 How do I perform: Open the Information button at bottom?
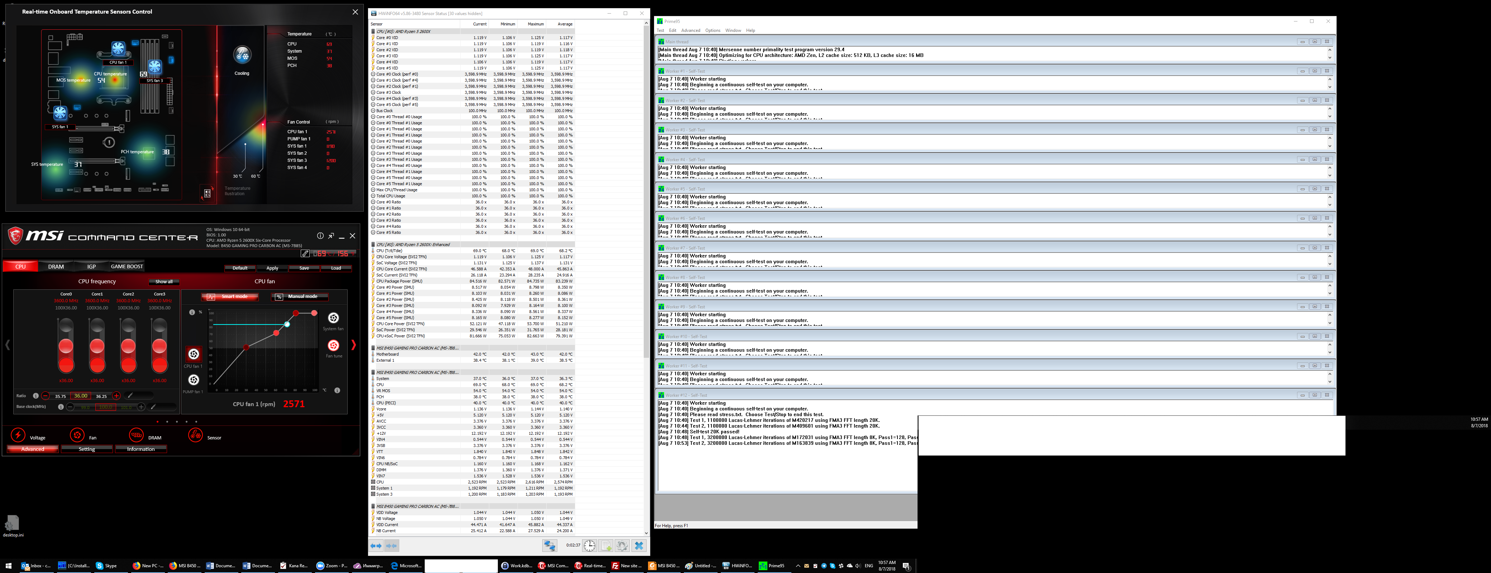click(140, 449)
